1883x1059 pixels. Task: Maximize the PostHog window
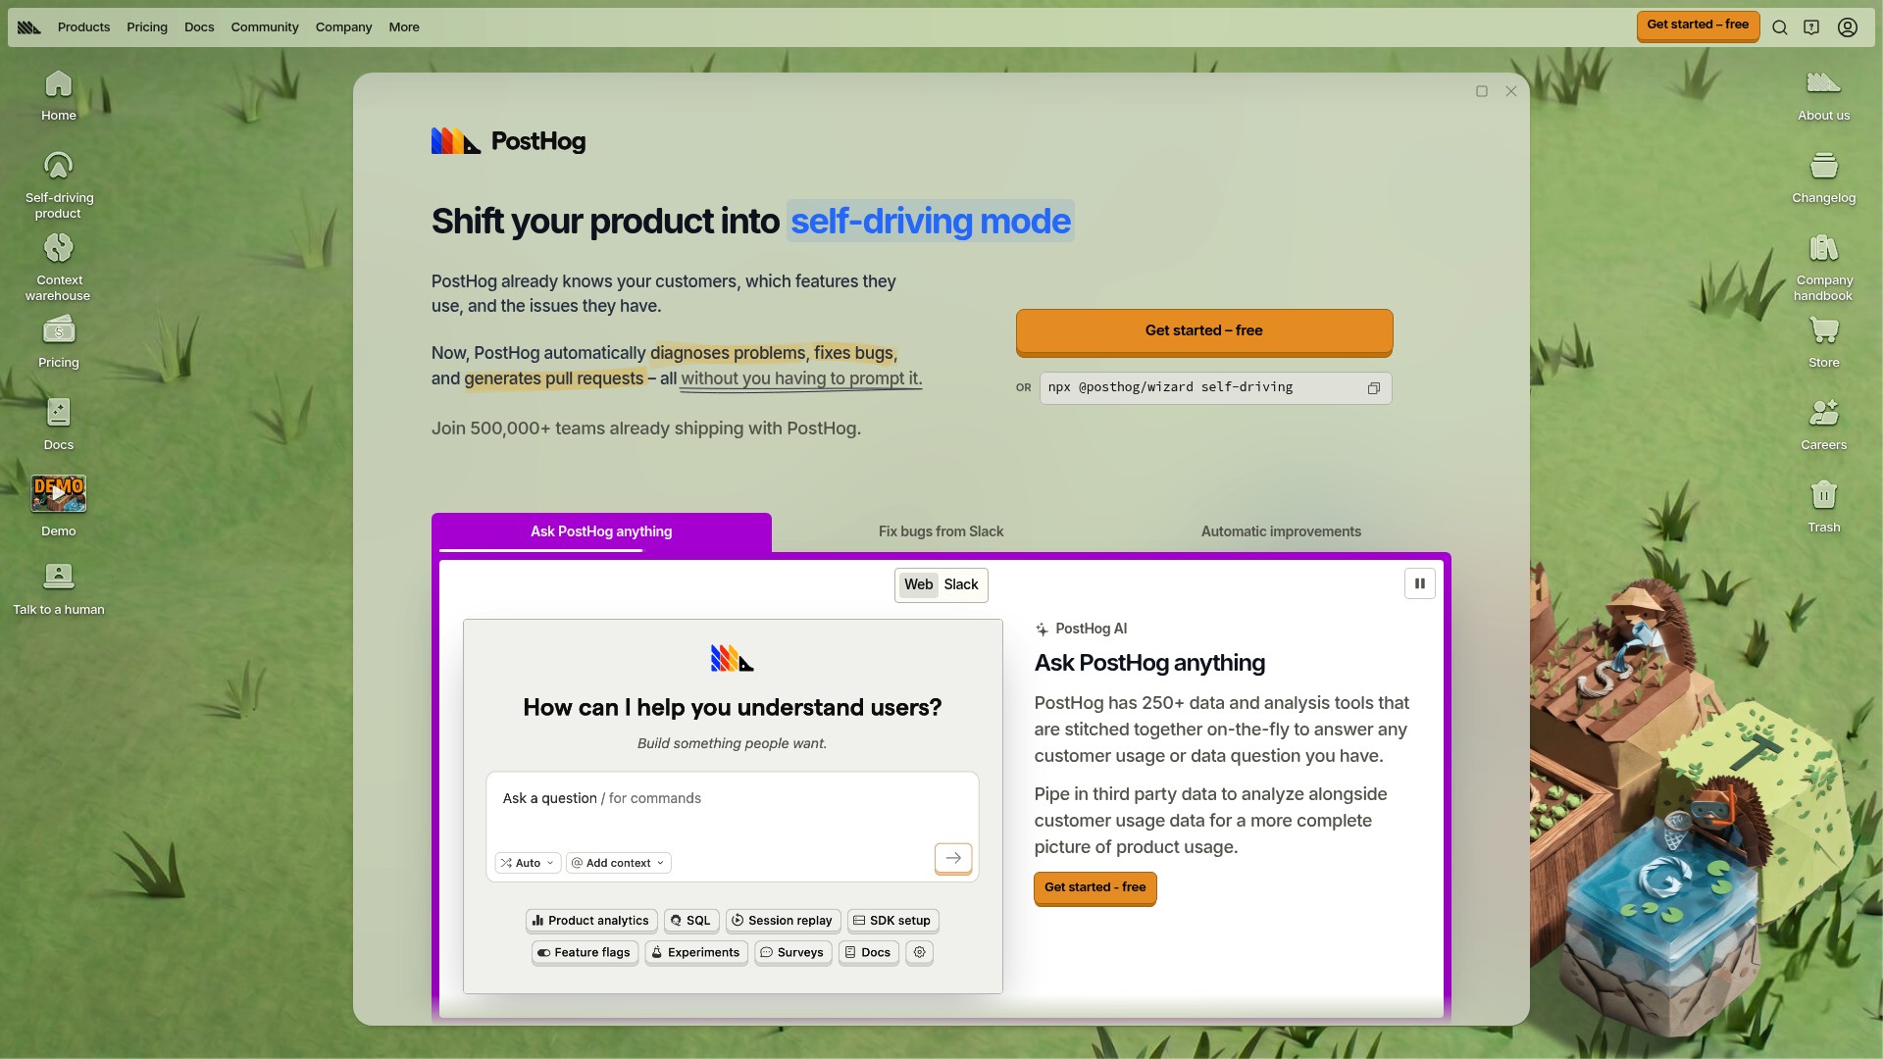coord(1482,91)
